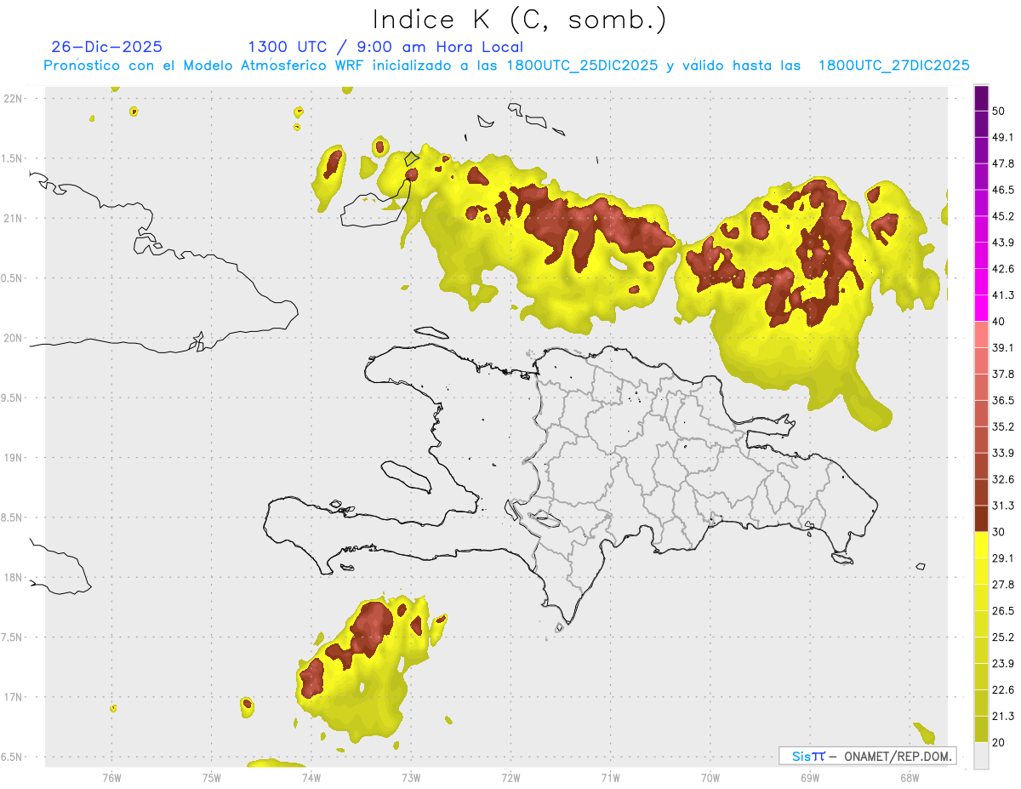Click the legend value "43.9"

click(x=1002, y=243)
